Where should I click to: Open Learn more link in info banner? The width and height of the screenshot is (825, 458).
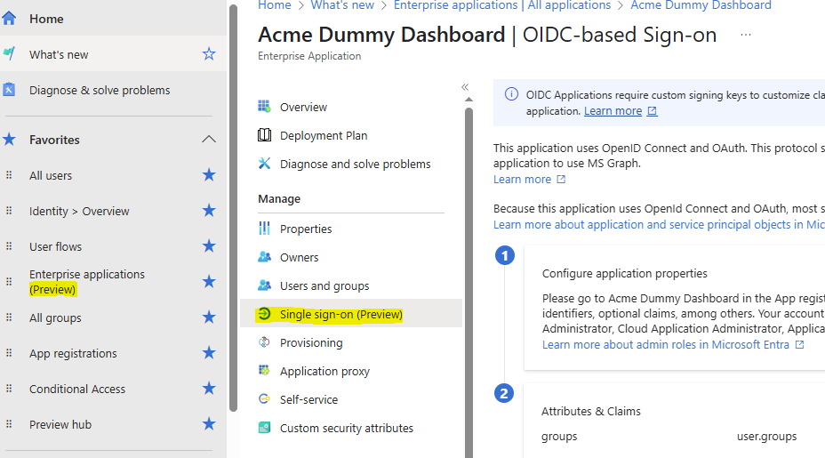tap(613, 111)
